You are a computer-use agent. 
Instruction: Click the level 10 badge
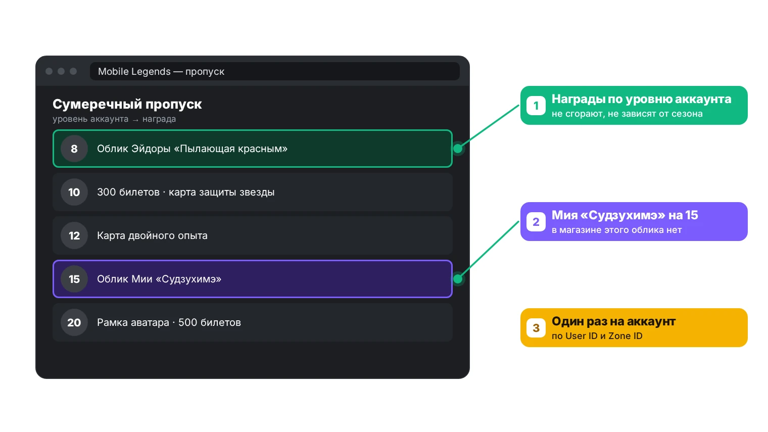click(x=74, y=192)
